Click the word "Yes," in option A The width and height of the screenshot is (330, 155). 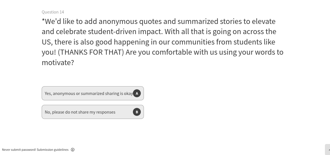[x=48, y=93]
